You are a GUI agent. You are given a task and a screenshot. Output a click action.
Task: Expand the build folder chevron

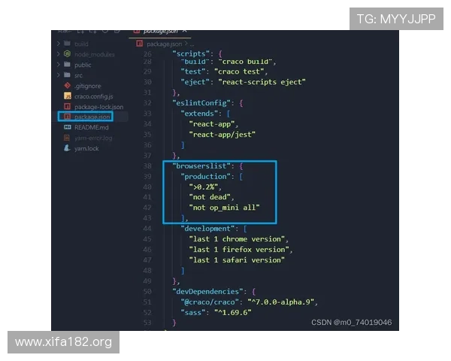[x=59, y=44]
